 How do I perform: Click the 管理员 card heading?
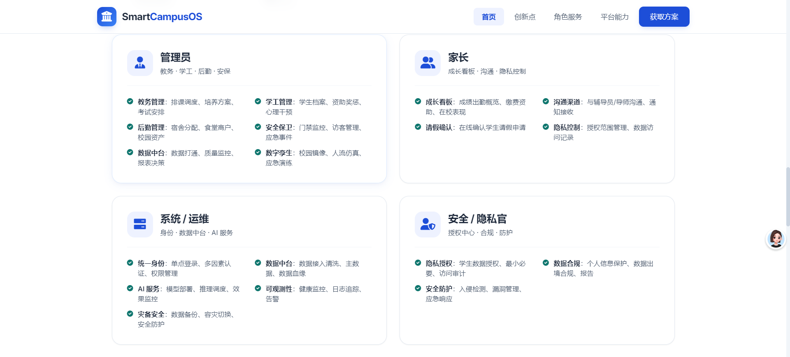click(x=175, y=58)
